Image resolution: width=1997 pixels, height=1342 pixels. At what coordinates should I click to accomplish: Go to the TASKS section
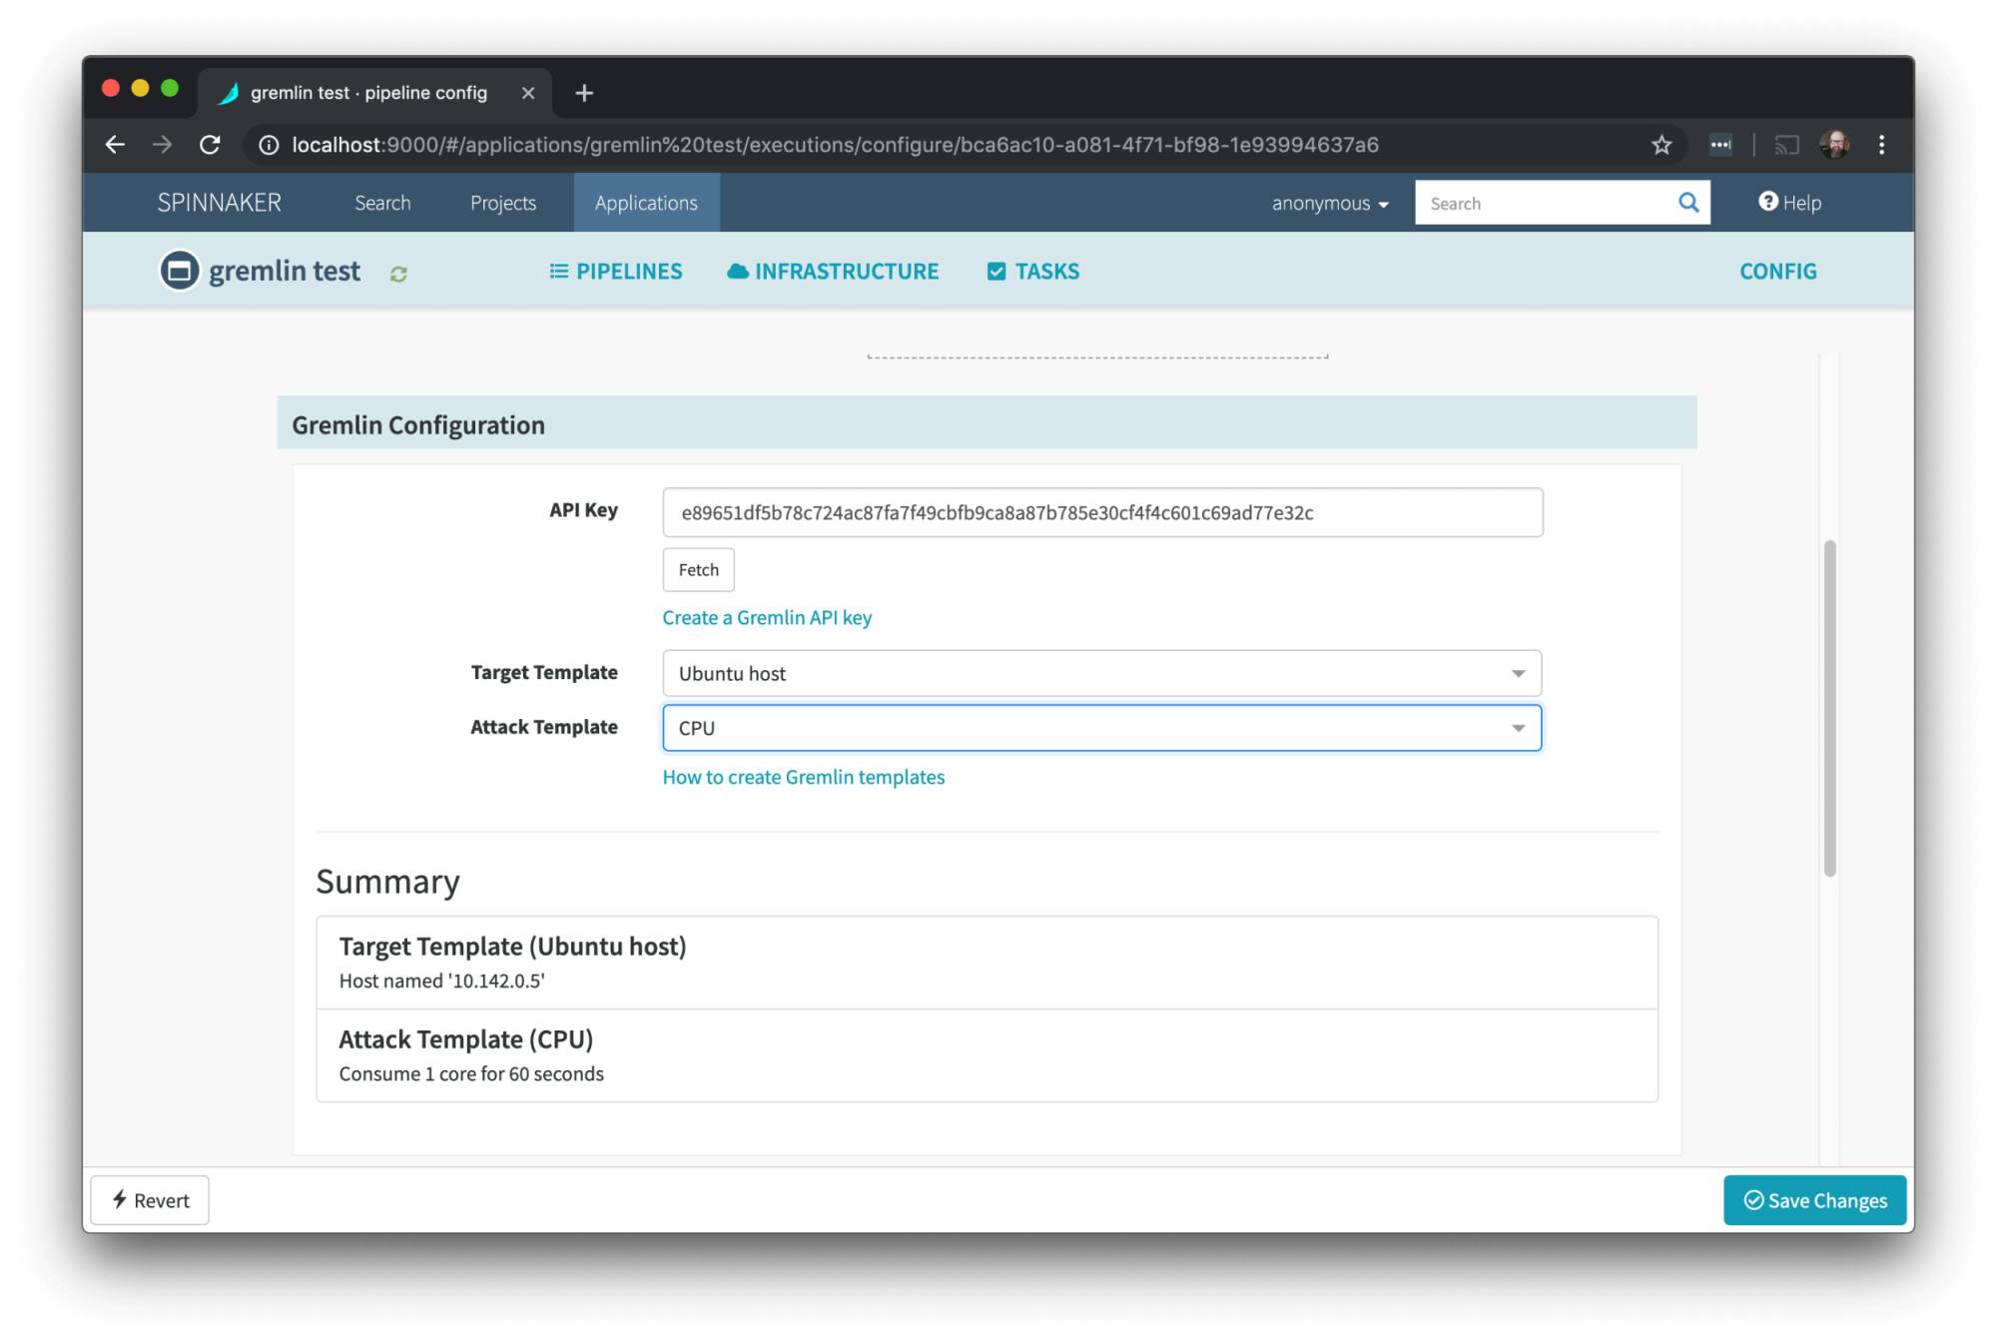[x=1033, y=272]
